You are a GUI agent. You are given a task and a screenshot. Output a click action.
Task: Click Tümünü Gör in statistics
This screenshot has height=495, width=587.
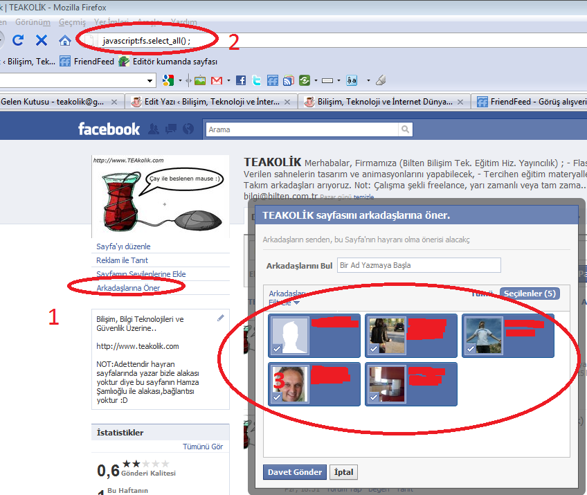point(203,447)
